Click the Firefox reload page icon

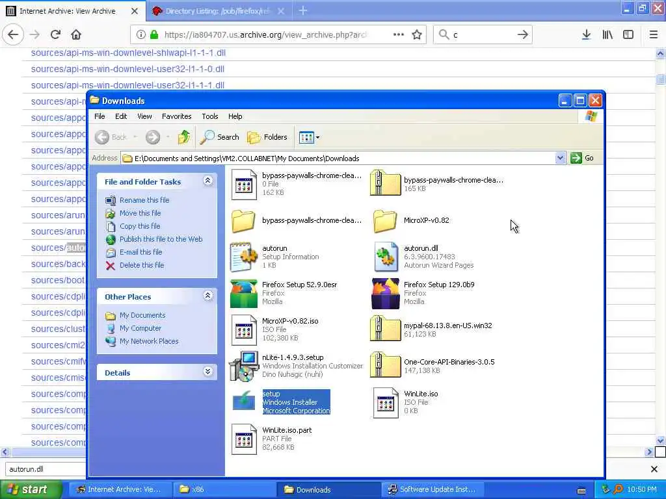(55, 34)
